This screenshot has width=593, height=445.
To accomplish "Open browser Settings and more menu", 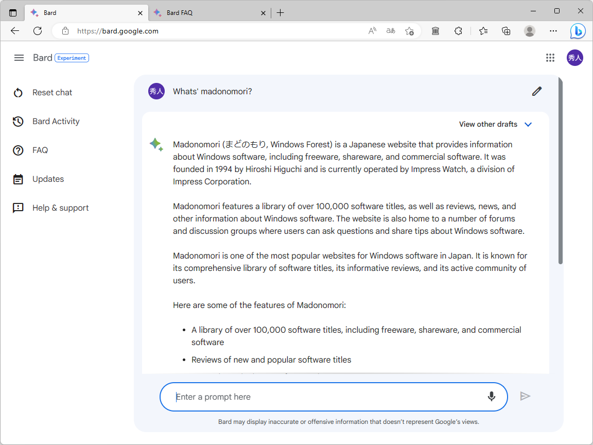I will point(553,31).
